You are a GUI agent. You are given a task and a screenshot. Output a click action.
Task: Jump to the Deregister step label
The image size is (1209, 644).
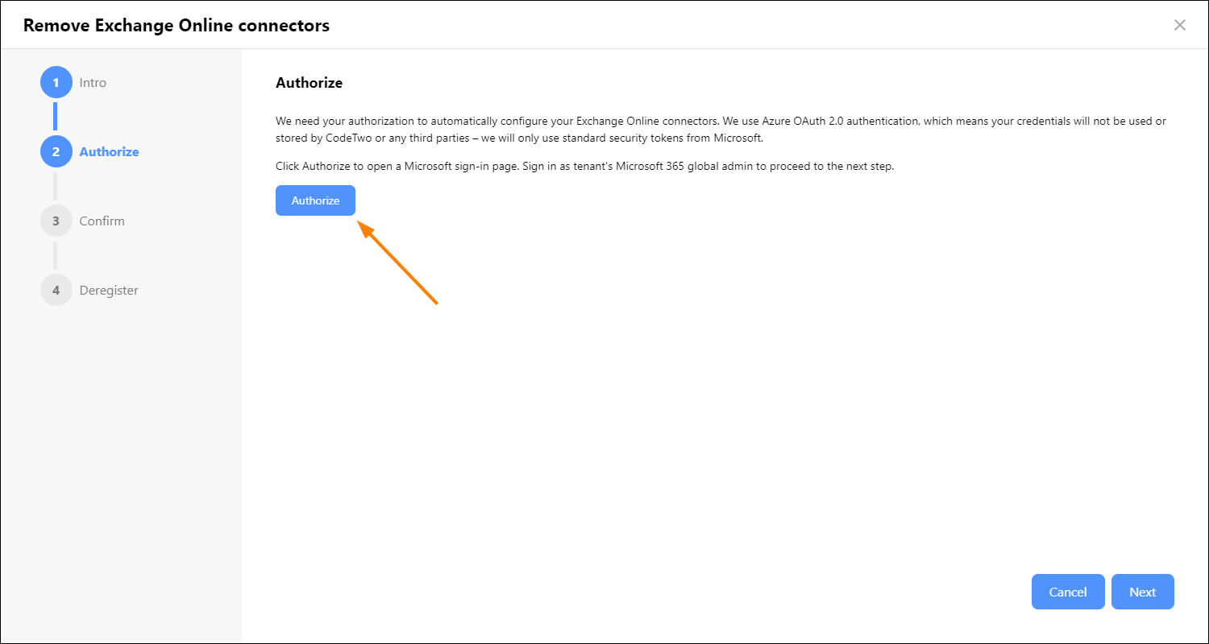(109, 290)
